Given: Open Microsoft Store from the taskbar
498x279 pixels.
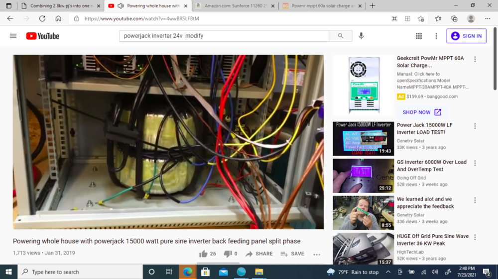Looking at the screenshot, I should [206, 272].
